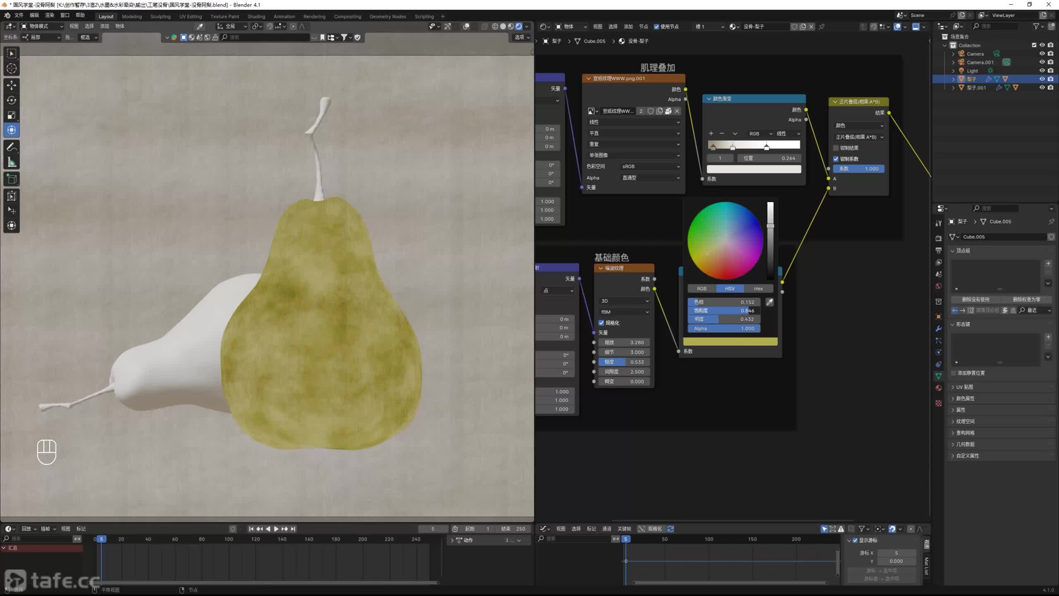Select the Measure tool in the left toolbar
Image resolution: width=1059 pixels, height=596 pixels.
tap(12, 163)
